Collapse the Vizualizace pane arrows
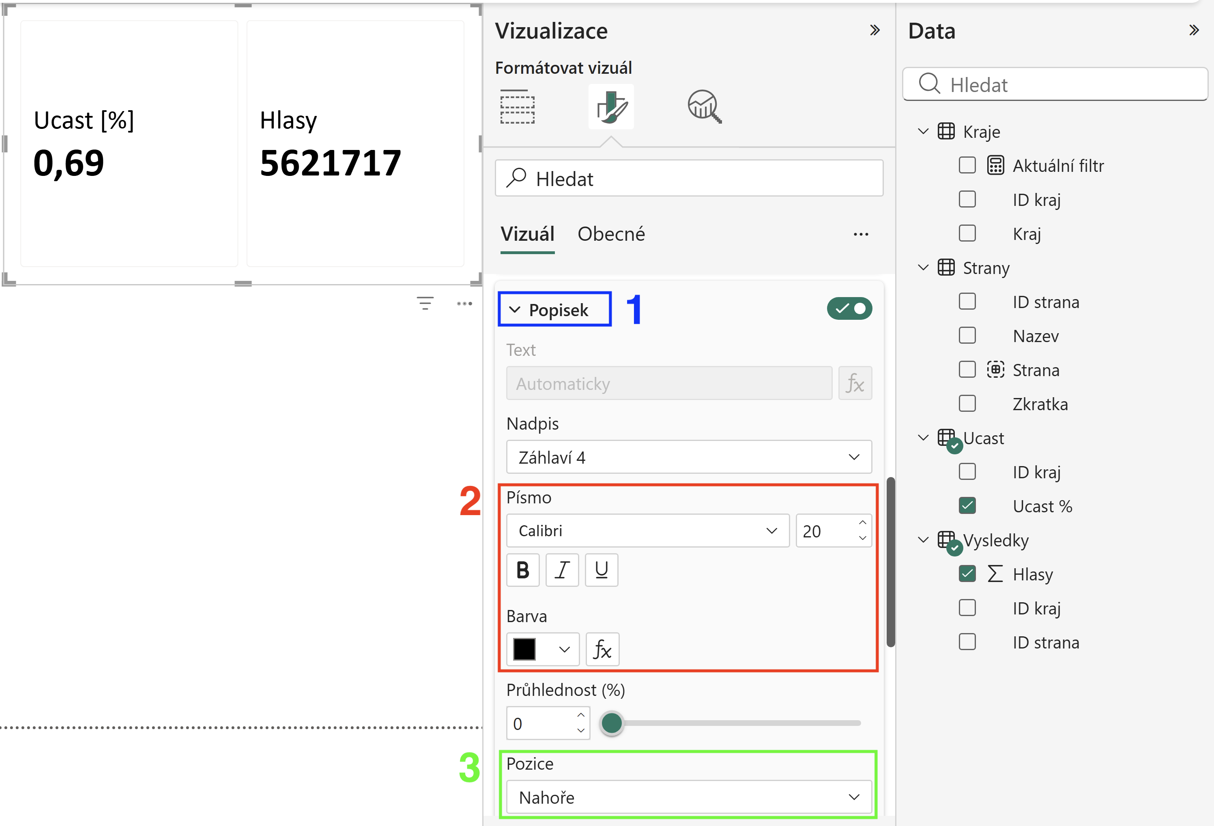 point(875,30)
